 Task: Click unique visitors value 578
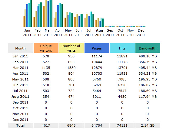(x=46, y=56)
